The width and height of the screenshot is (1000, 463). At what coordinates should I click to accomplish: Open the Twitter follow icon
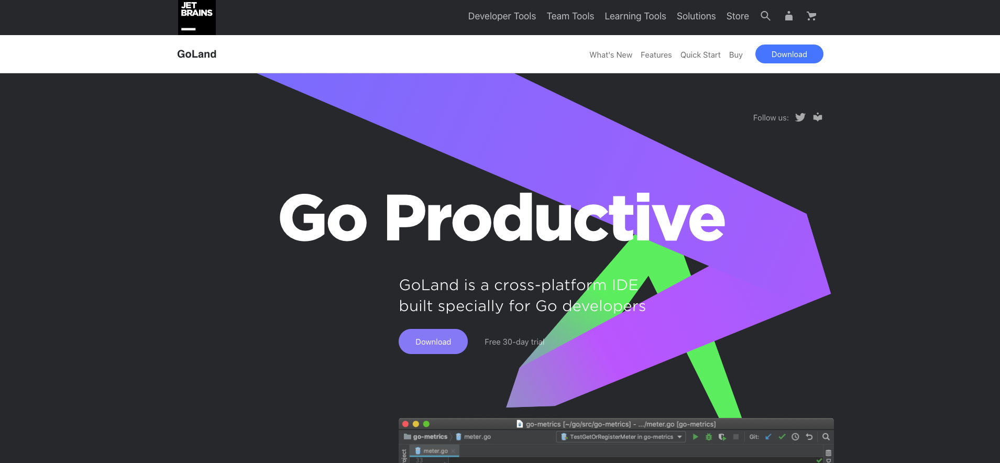pyautogui.click(x=800, y=117)
